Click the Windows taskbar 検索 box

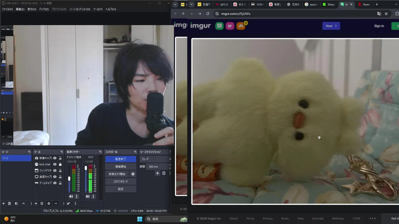click(x=166, y=219)
